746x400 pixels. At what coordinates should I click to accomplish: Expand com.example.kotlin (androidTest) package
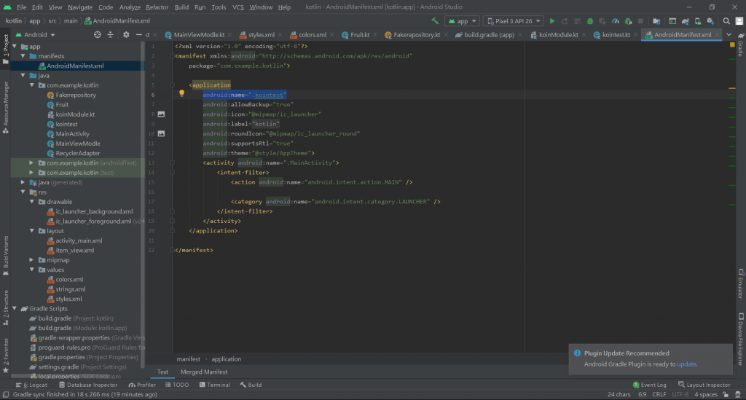(31, 162)
